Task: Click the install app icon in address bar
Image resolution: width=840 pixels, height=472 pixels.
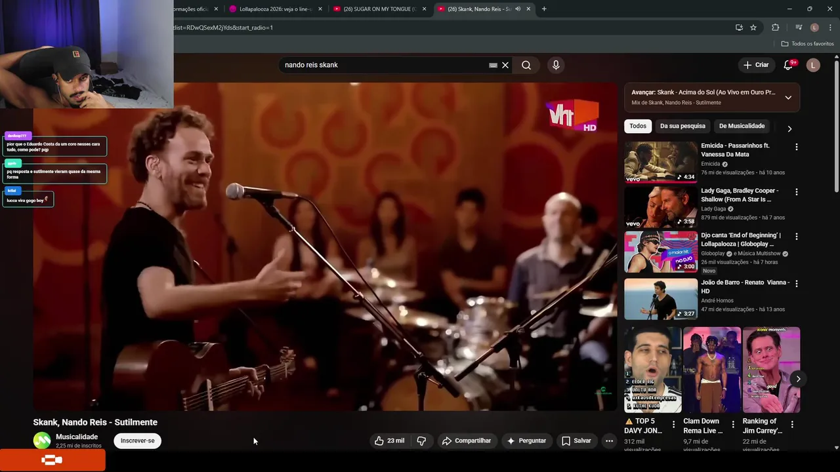Action: pyautogui.click(x=739, y=28)
